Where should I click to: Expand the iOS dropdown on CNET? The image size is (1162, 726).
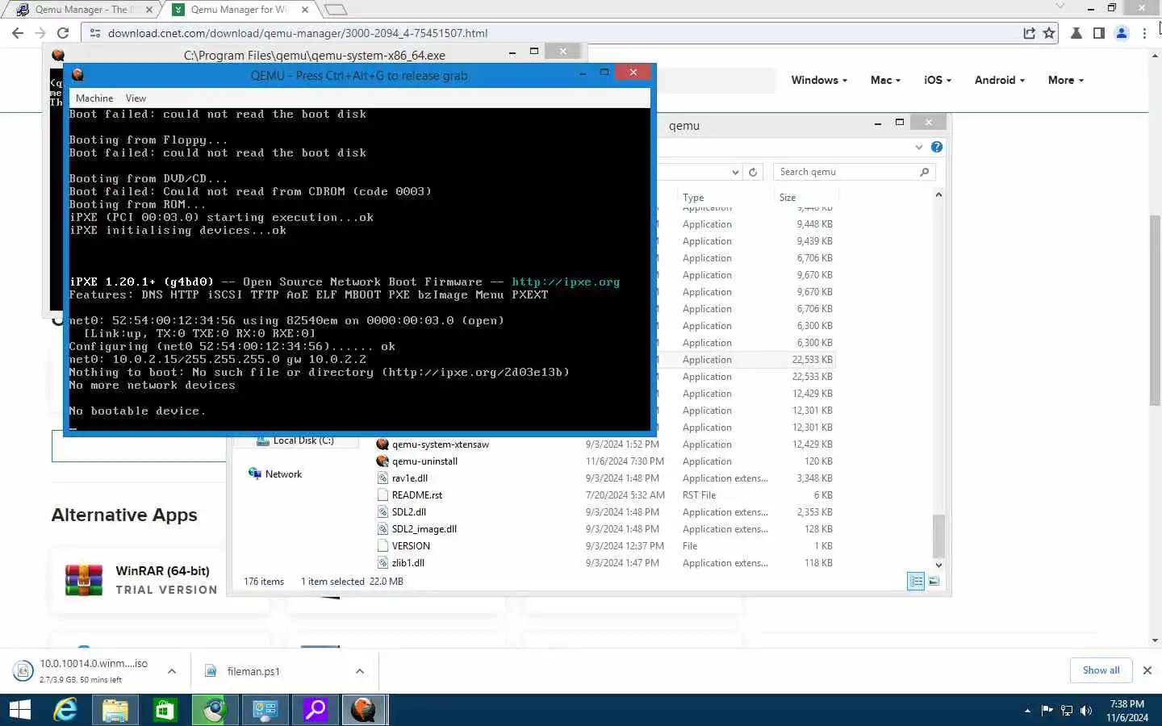click(x=938, y=80)
